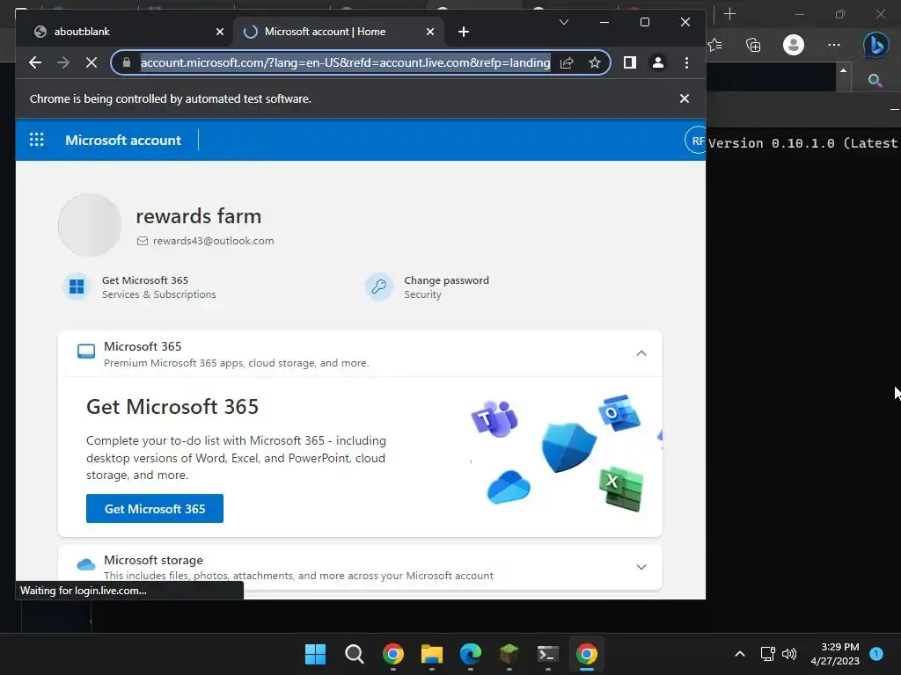Open Chrome's three-dot menu
This screenshot has width=901, height=675.
point(686,62)
